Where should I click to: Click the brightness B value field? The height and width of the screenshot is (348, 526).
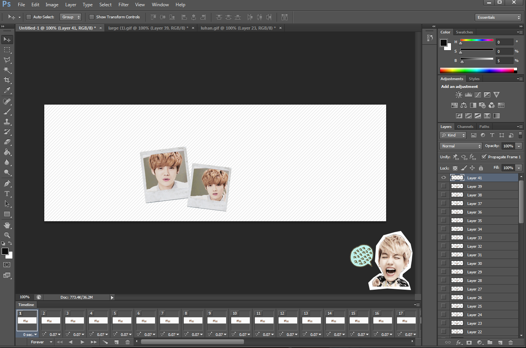[x=504, y=61]
